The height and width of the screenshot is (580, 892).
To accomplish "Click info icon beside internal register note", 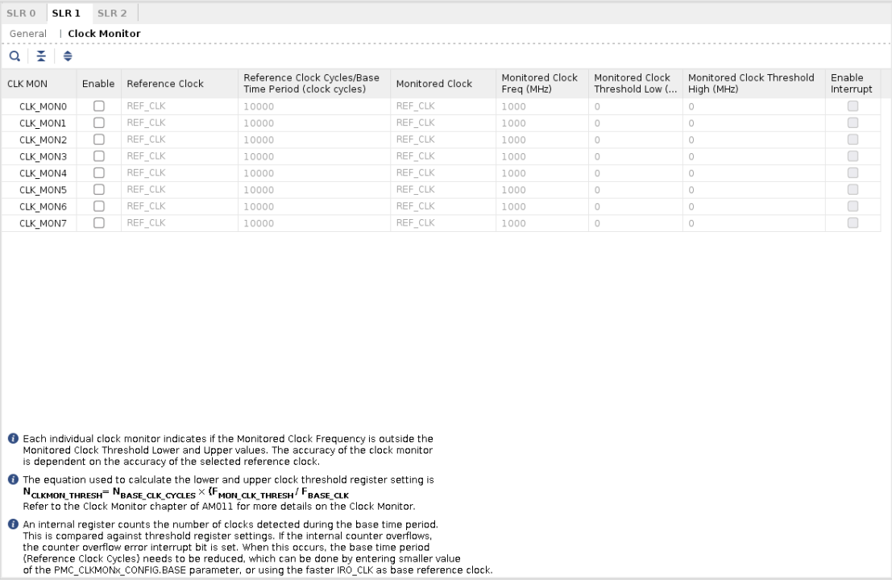I will click(x=14, y=524).
